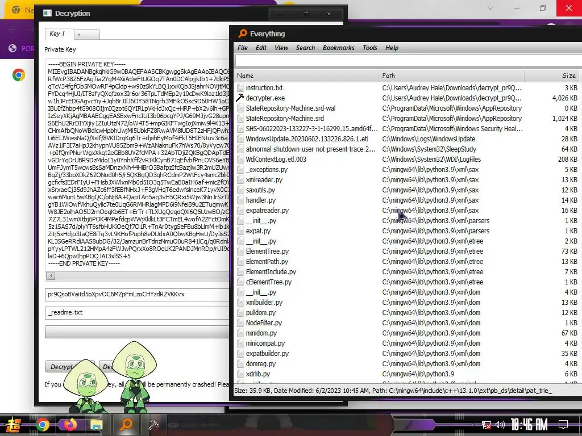Select the file icon of ElementTree.py

click(240, 251)
